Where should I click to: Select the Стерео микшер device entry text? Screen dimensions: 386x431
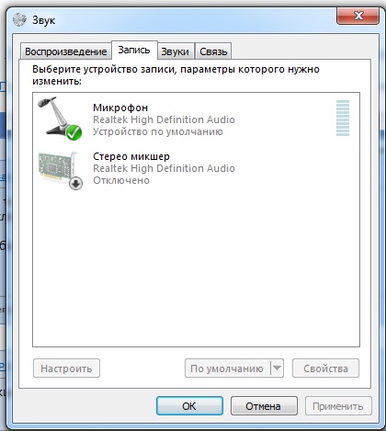click(164, 168)
